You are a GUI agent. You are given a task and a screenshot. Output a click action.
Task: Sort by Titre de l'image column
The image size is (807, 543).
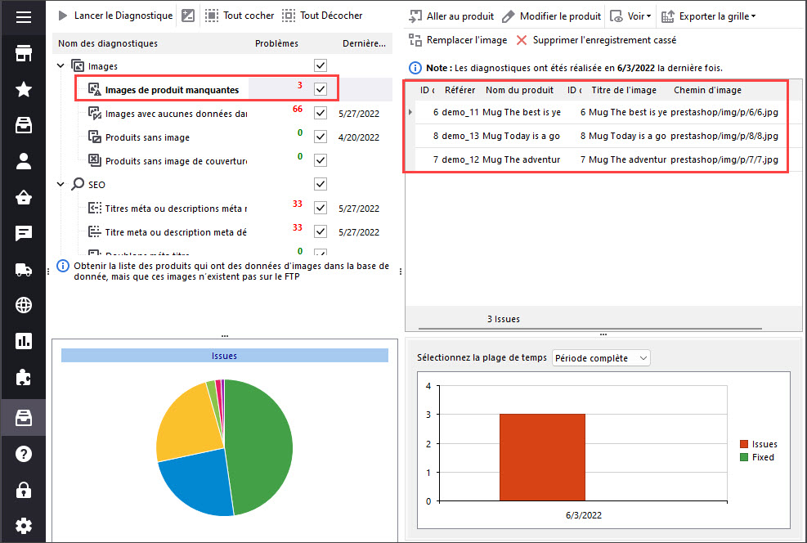(624, 90)
